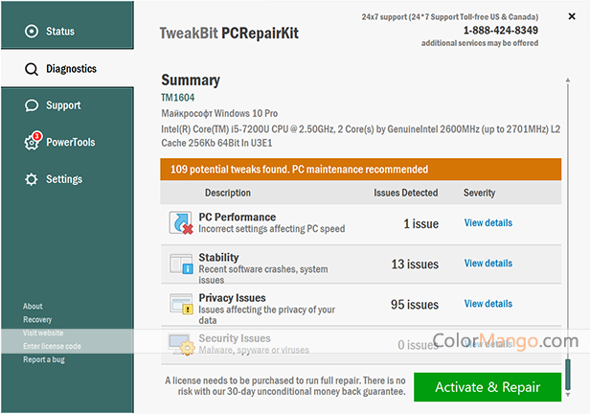The width and height of the screenshot is (590, 414).
Task: Click Report a bug link
Action: click(44, 359)
